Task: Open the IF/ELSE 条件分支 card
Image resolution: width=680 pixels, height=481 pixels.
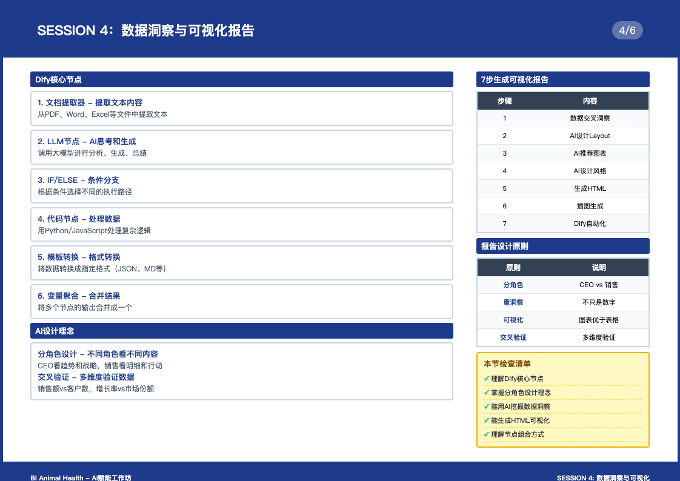Action: tap(241, 186)
